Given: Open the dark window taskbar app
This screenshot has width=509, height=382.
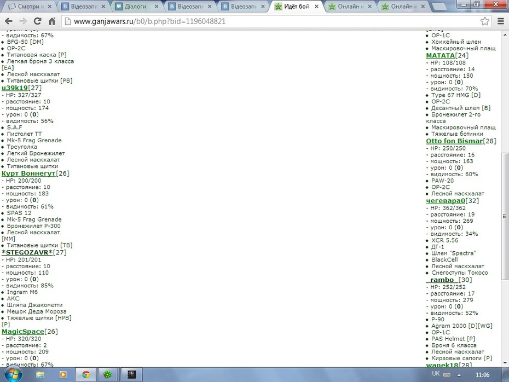Looking at the screenshot, I should pos(131,375).
